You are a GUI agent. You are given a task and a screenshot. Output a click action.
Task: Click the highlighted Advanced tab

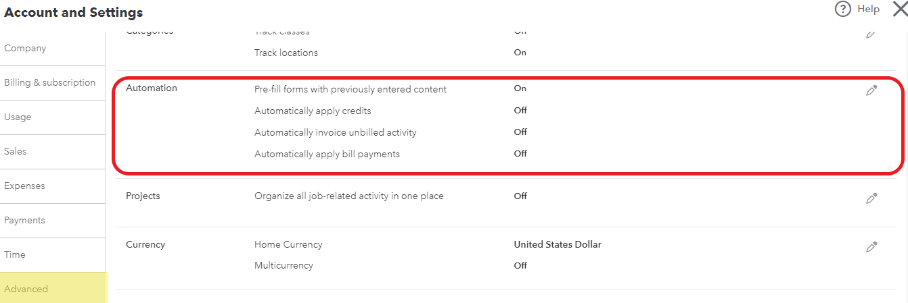(26, 290)
